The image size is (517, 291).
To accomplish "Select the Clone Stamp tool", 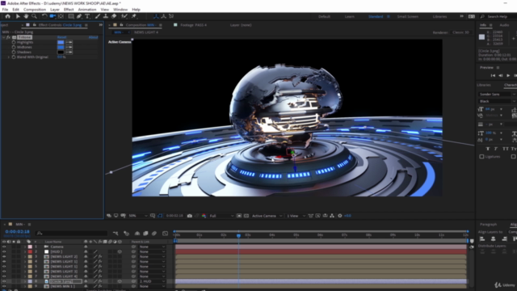I will [106, 16].
